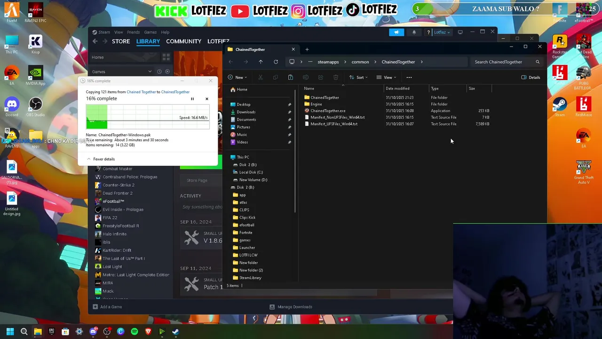
Task: Collapse copy details via Fewer details
Action: coord(101,159)
